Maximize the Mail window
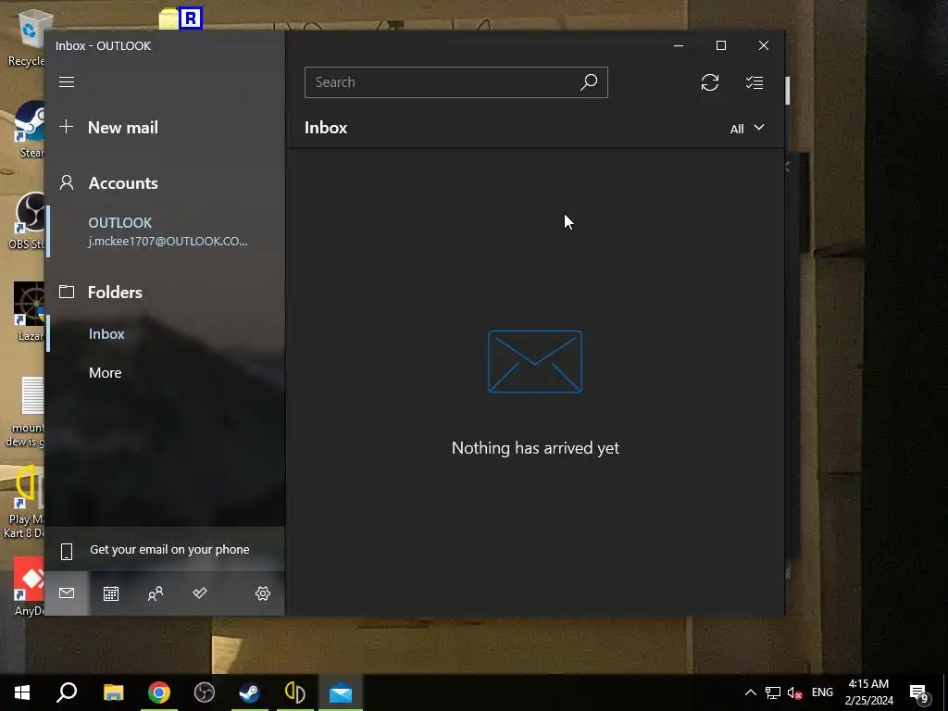This screenshot has height=711, width=948. tap(720, 45)
